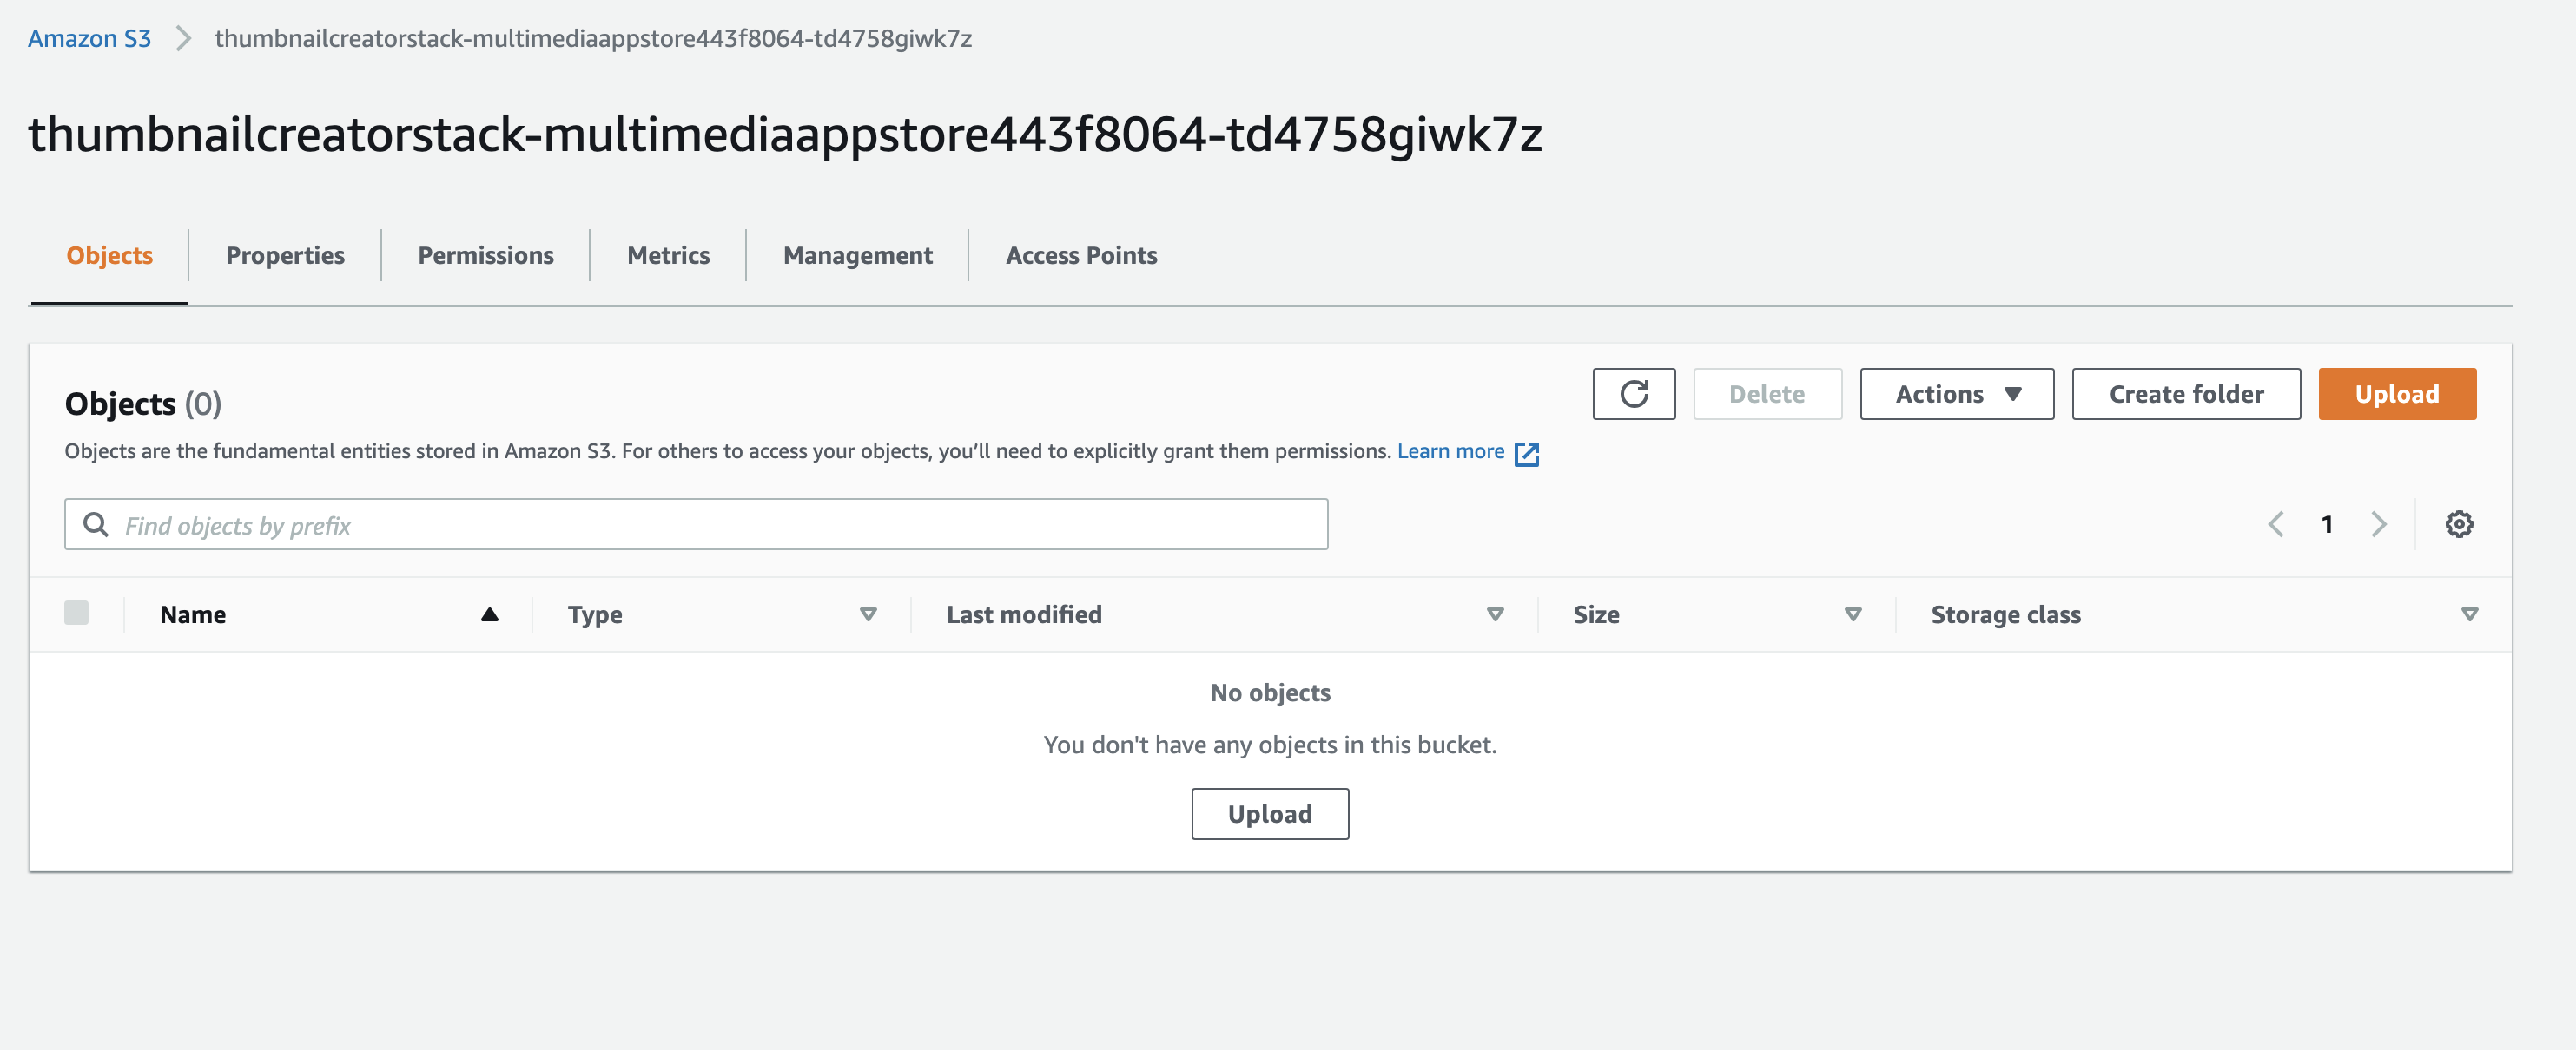The height and width of the screenshot is (1050, 2576).
Task: Click the external link icon beside Learn more
Action: [x=1526, y=454]
